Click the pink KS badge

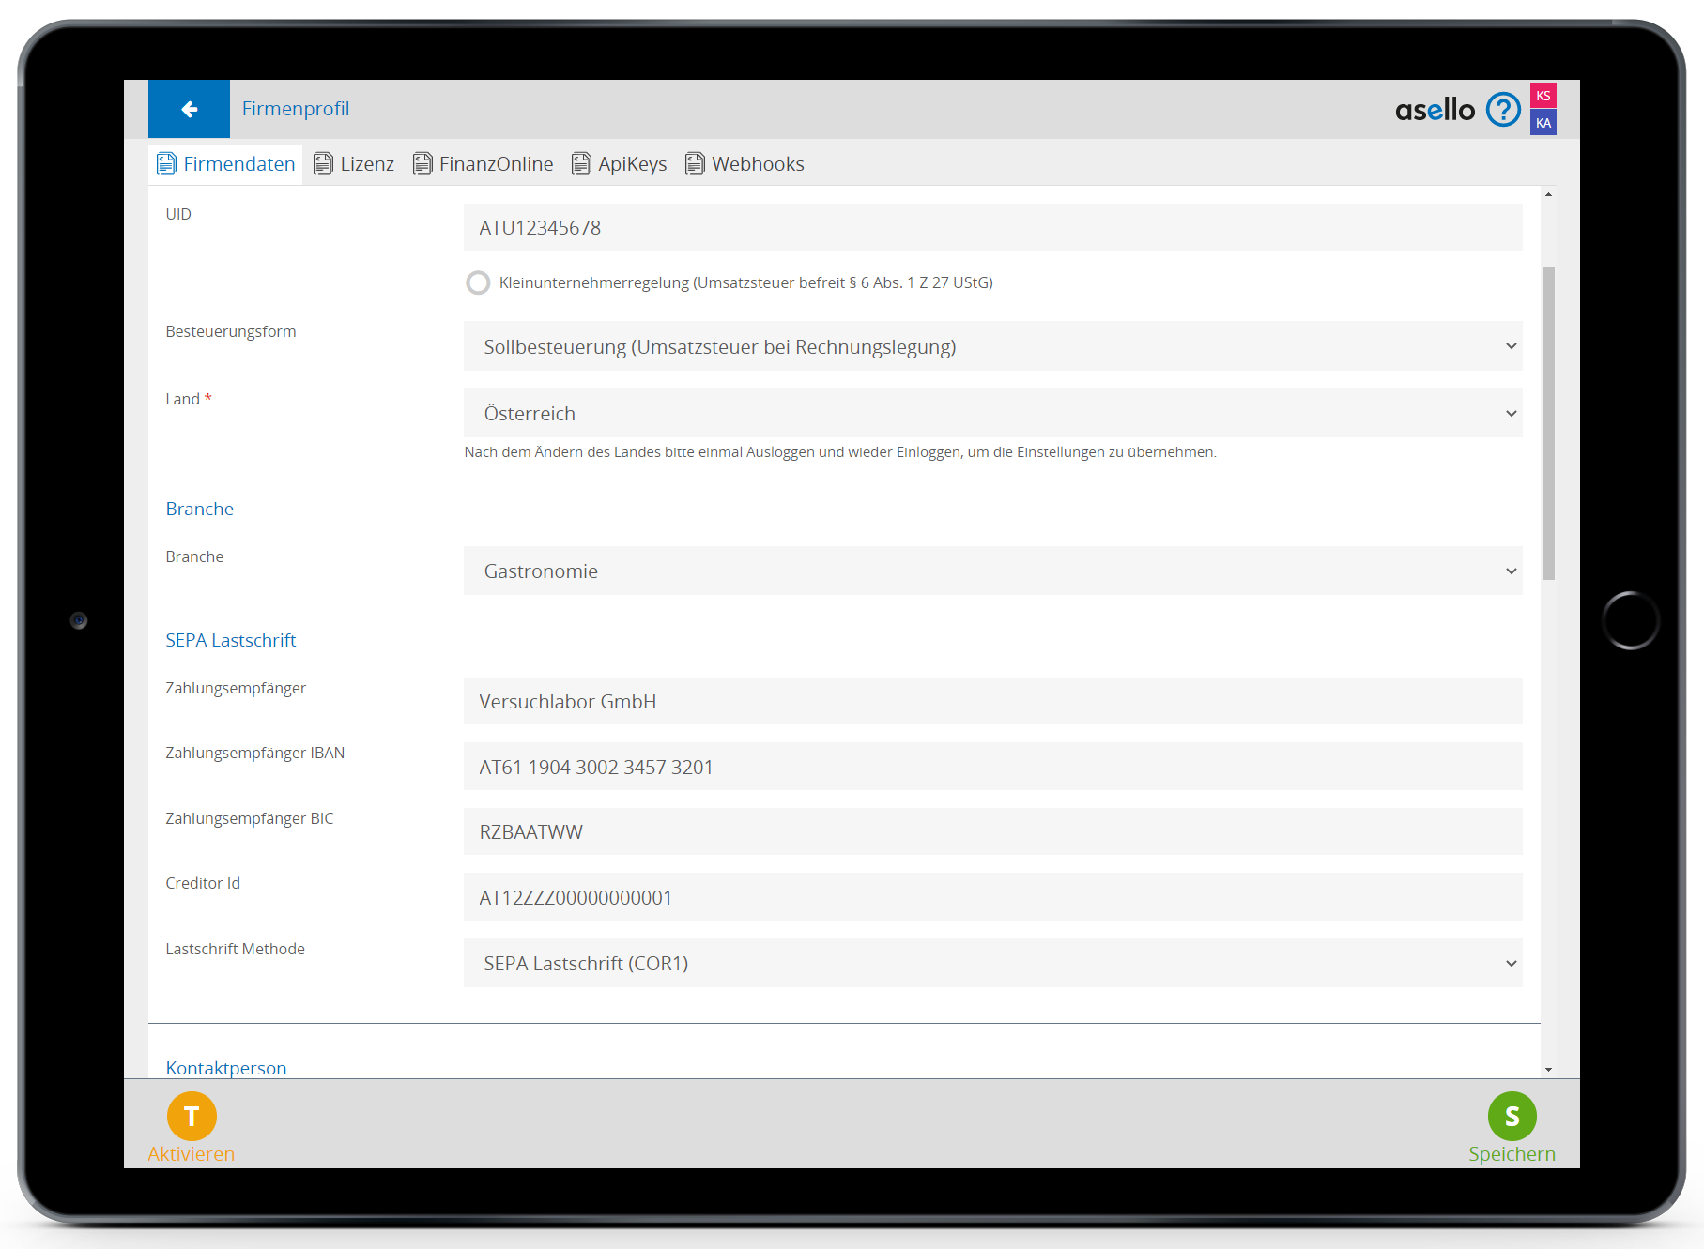pos(1543,96)
